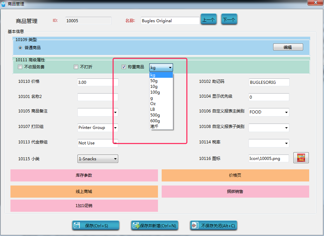Enable the 不收服务费 checkbox
The width and height of the screenshot is (324, 236).
pyautogui.click(x=20, y=67)
